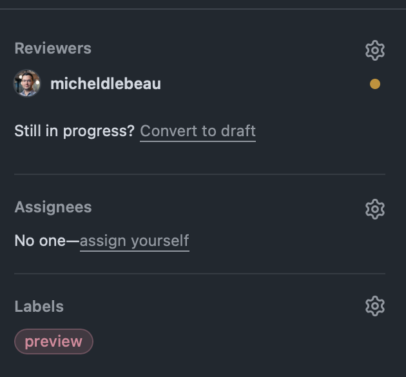Open the Labels gear settings
Image resolution: width=406 pixels, height=377 pixels.
(x=374, y=306)
